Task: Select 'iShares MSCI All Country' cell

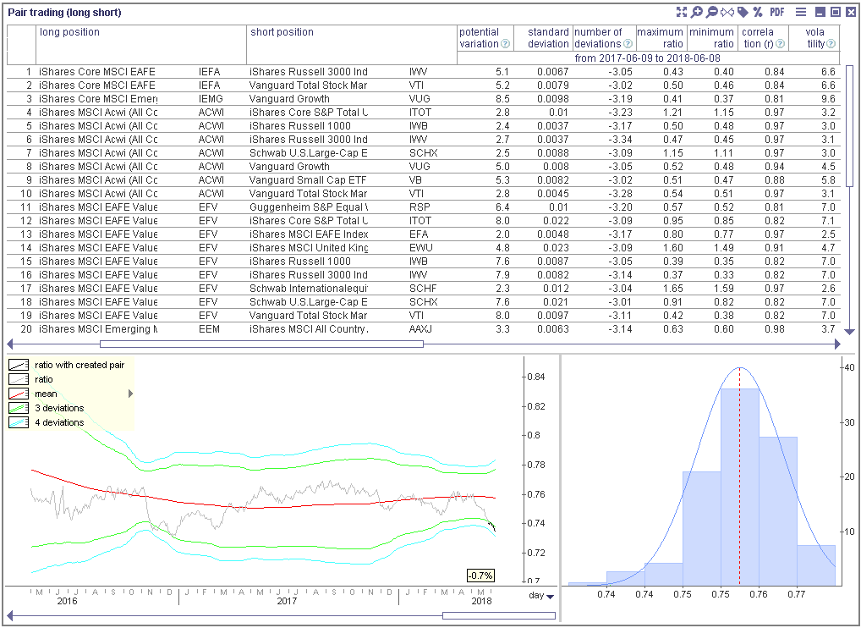Action: 309,329
